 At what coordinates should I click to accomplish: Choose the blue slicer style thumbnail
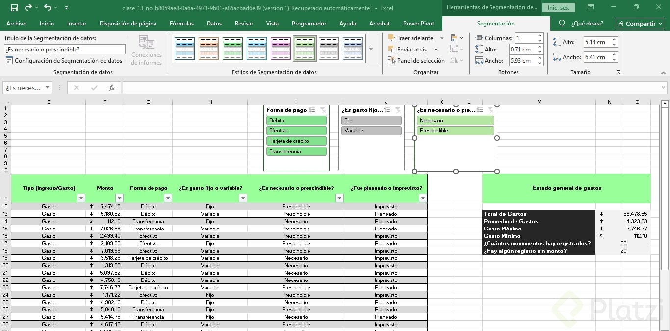click(x=184, y=49)
